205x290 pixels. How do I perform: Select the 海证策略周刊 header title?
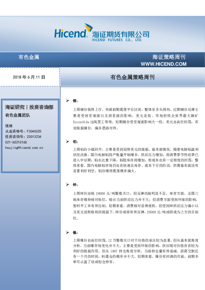(169, 57)
